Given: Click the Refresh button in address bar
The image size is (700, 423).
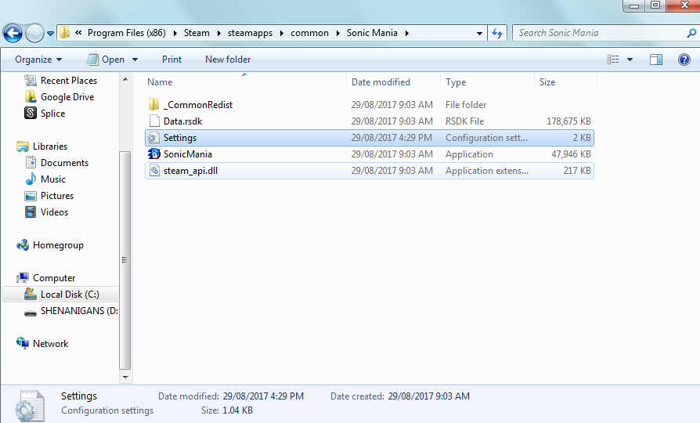Looking at the screenshot, I should tap(497, 33).
